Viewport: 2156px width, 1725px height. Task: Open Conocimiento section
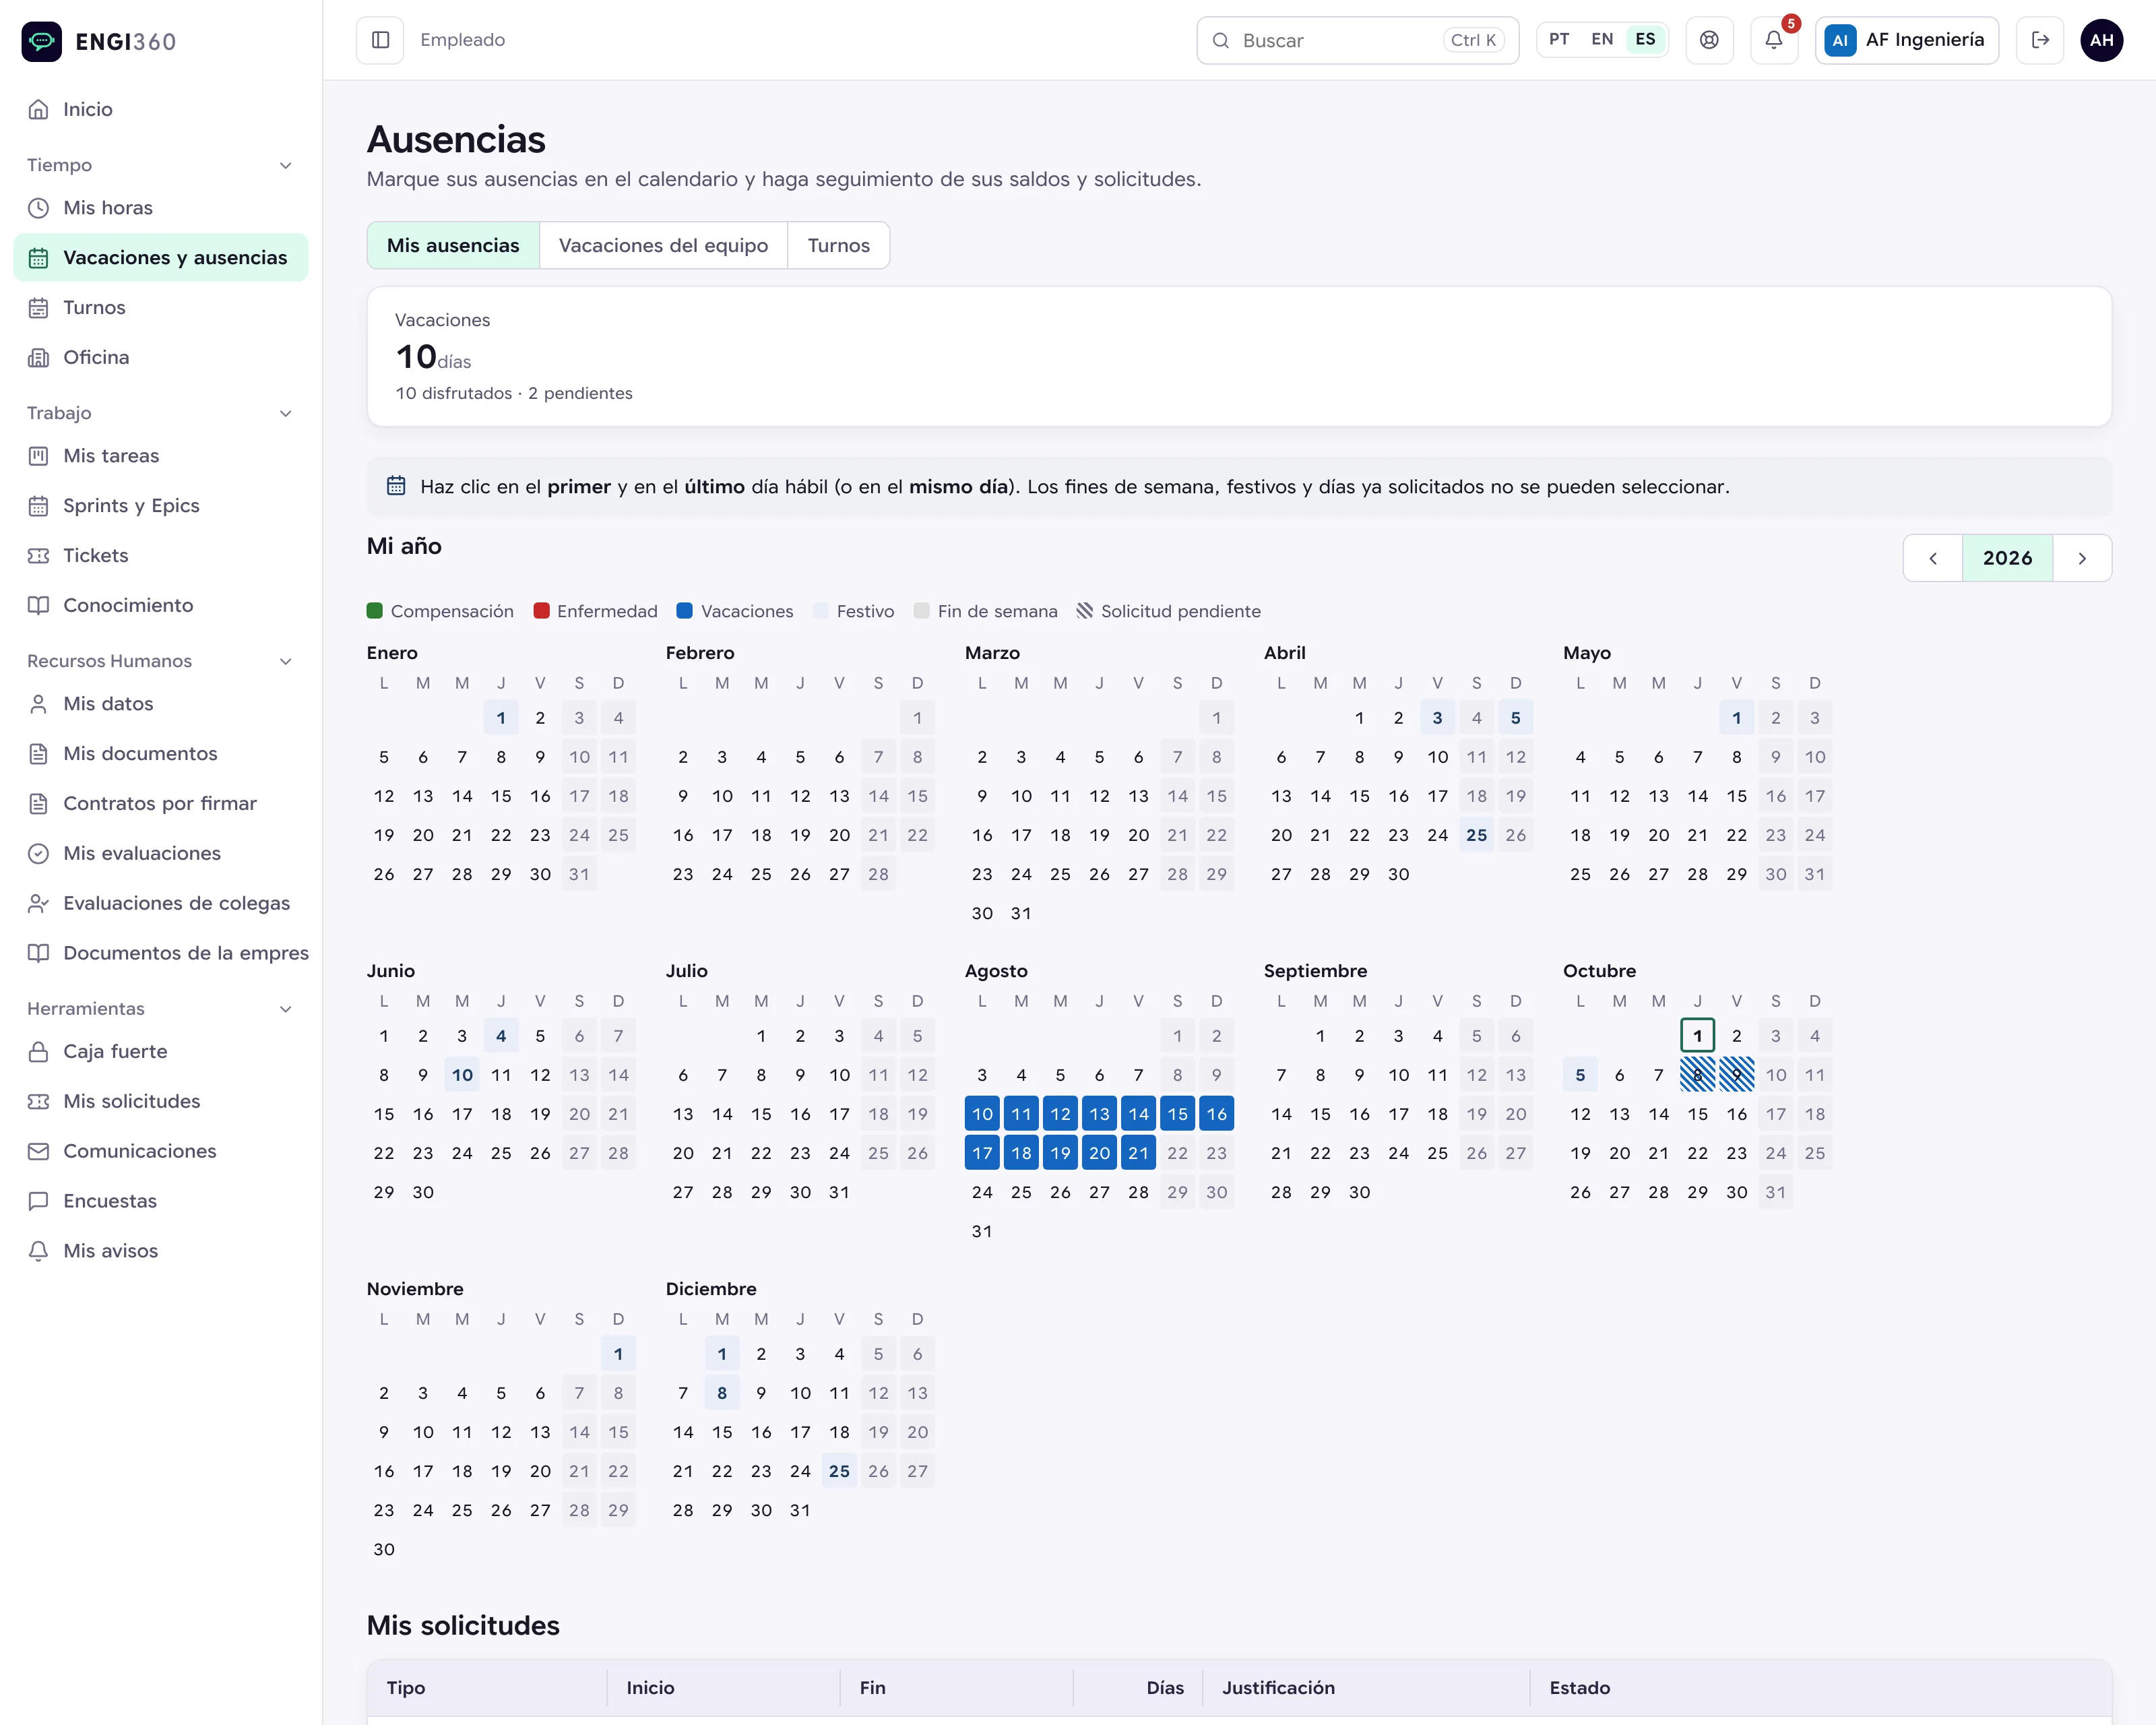click(161, 605)
